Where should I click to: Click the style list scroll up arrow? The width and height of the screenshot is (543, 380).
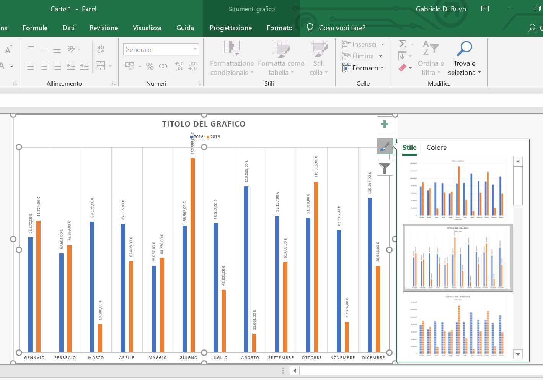[518, 161]
